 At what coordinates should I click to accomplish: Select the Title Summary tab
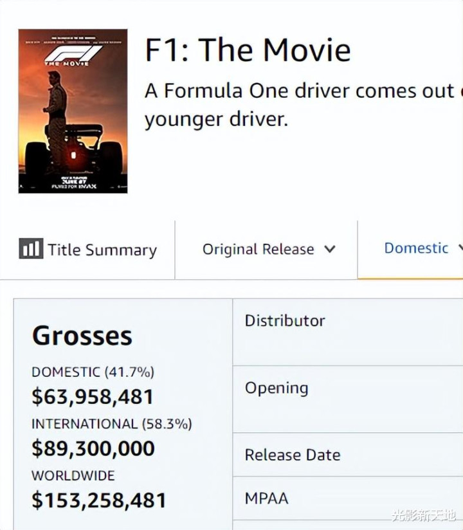pos(87,250)
